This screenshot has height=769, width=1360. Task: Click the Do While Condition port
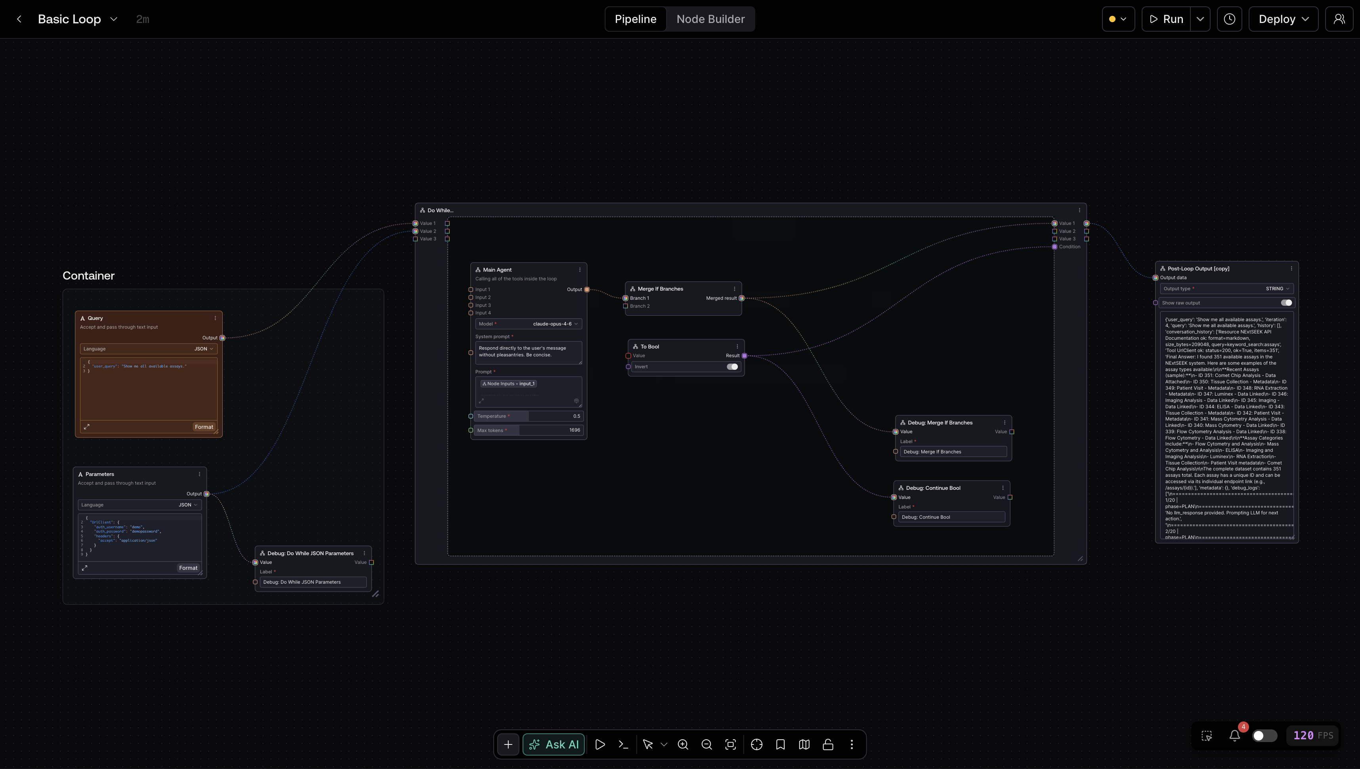pyautogui.click(x=1054, y=247)
